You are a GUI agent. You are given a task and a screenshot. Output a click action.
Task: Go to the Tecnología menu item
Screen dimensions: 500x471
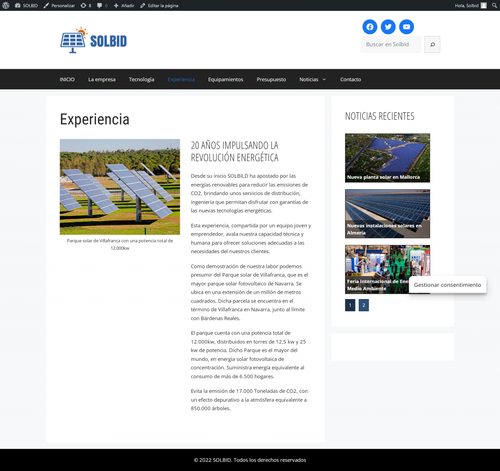tap(142, 80)
